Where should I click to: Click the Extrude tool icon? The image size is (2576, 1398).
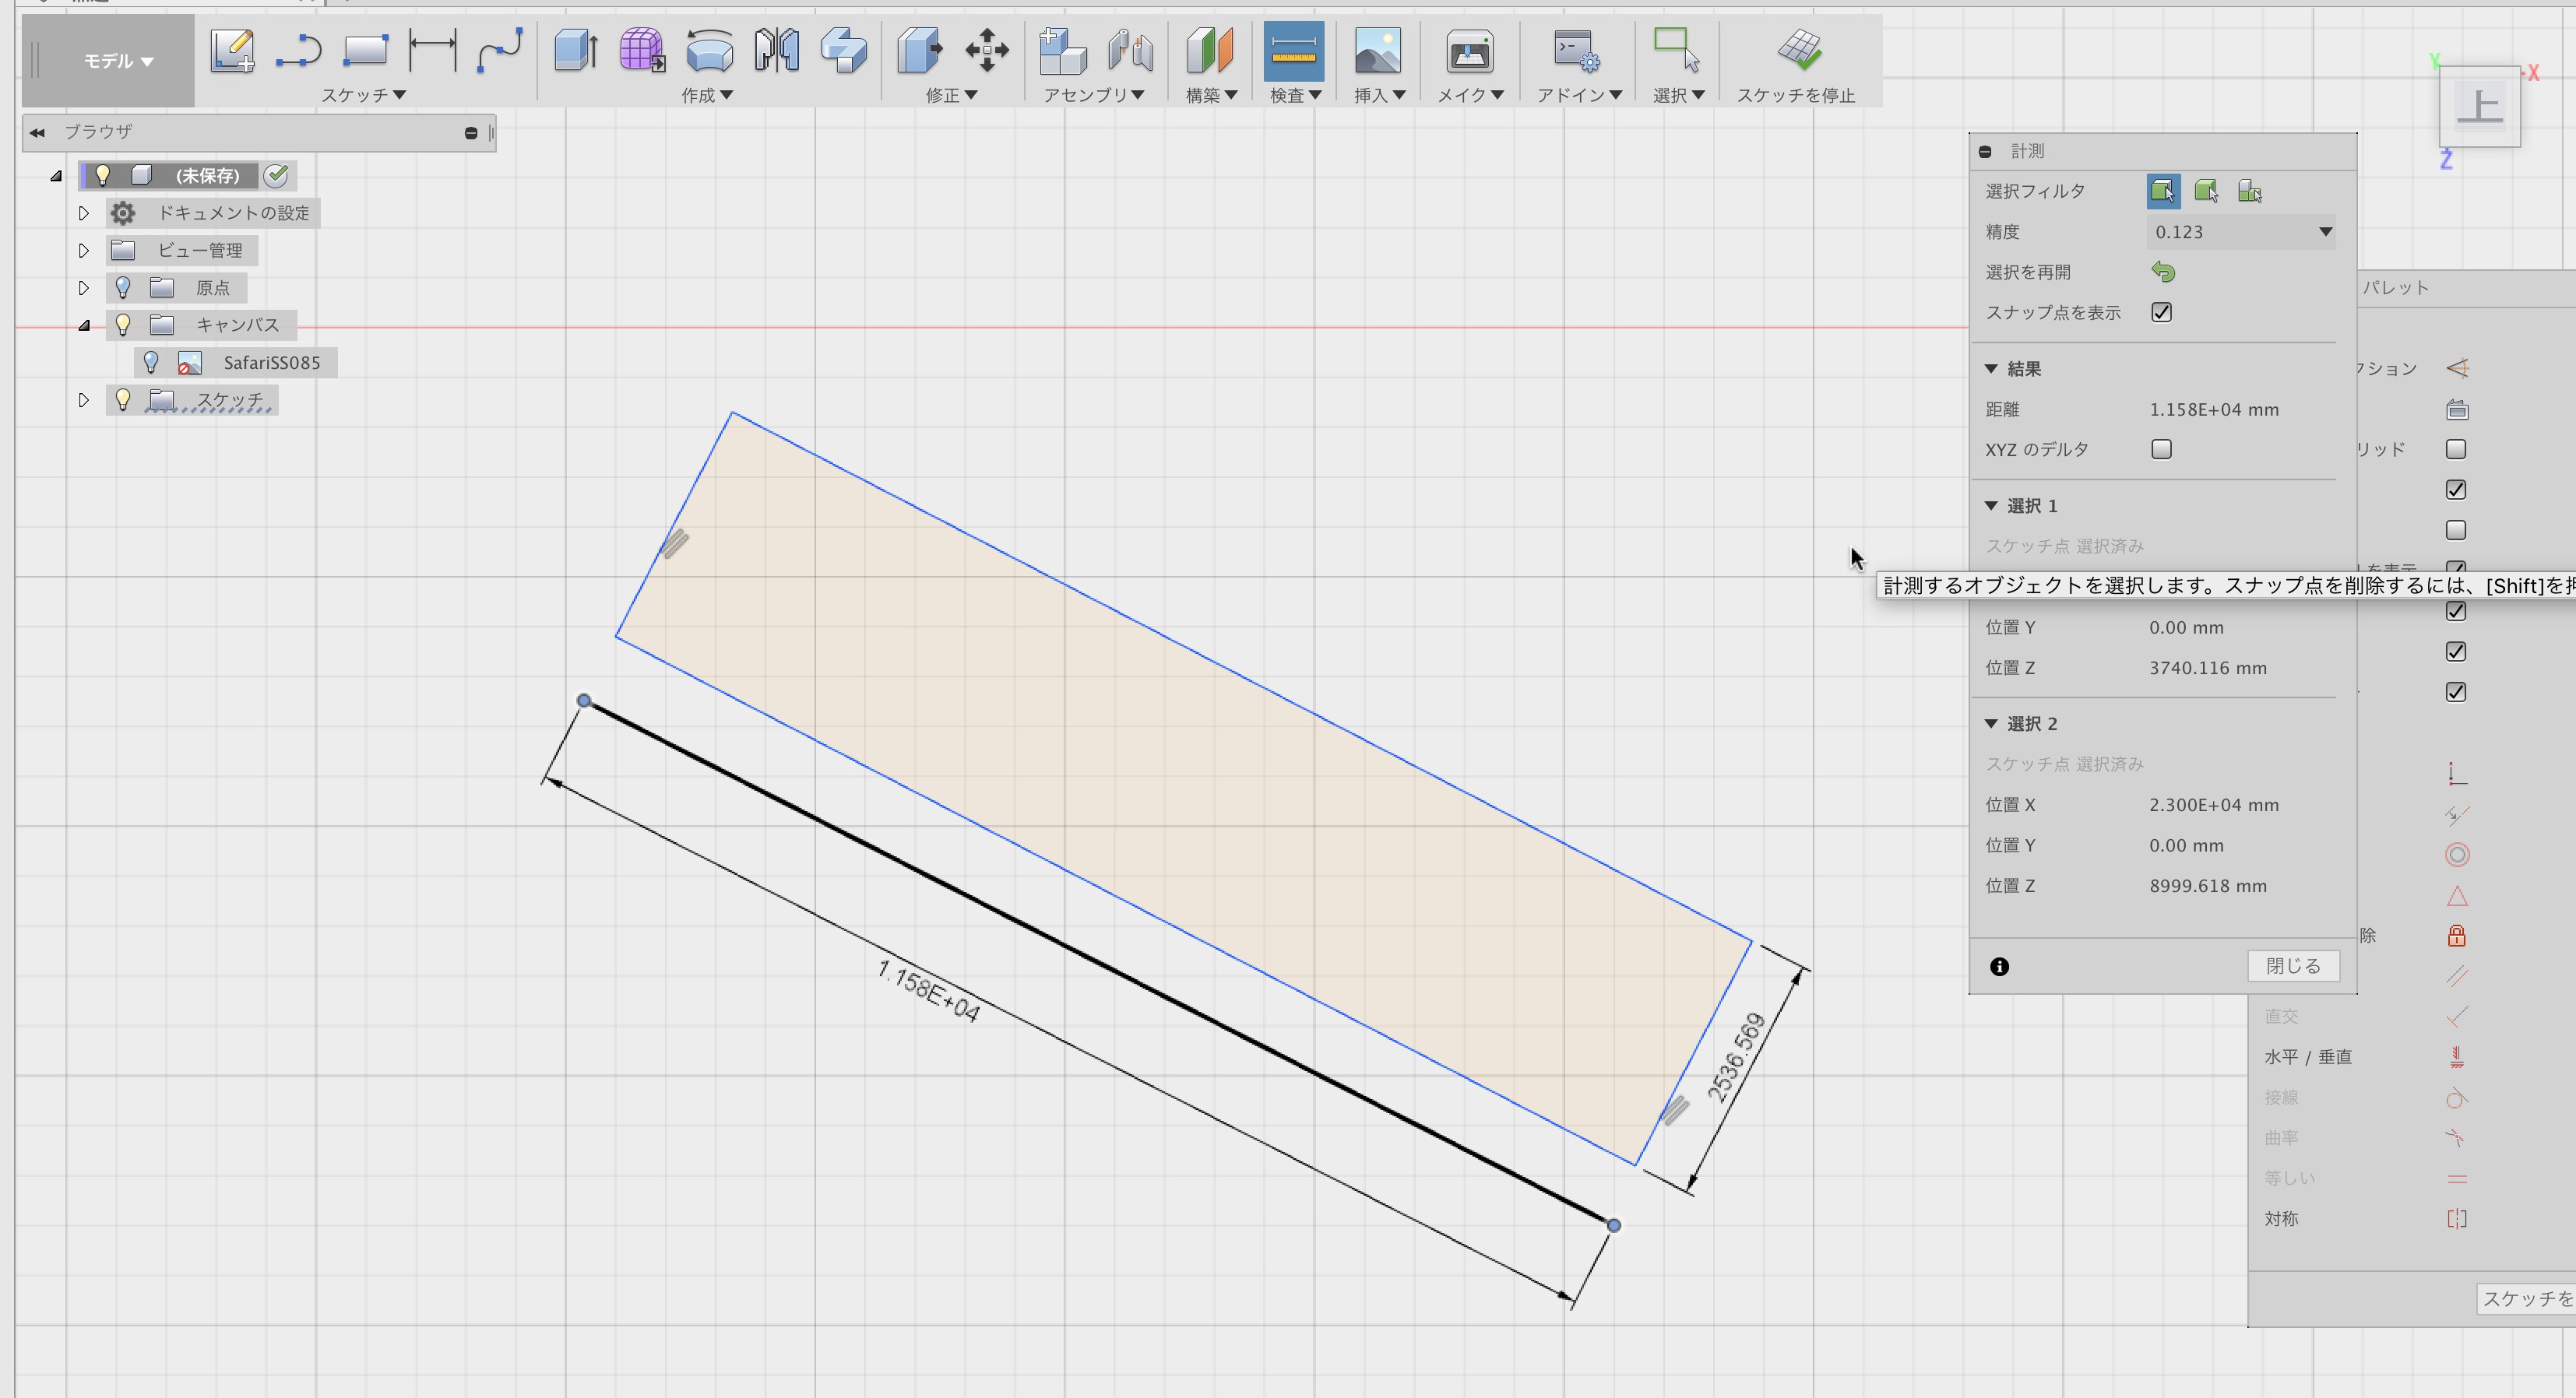(576, 50)
